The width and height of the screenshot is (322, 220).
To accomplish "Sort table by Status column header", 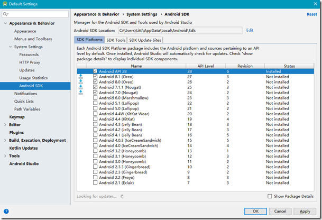I will tap(289, 66).
